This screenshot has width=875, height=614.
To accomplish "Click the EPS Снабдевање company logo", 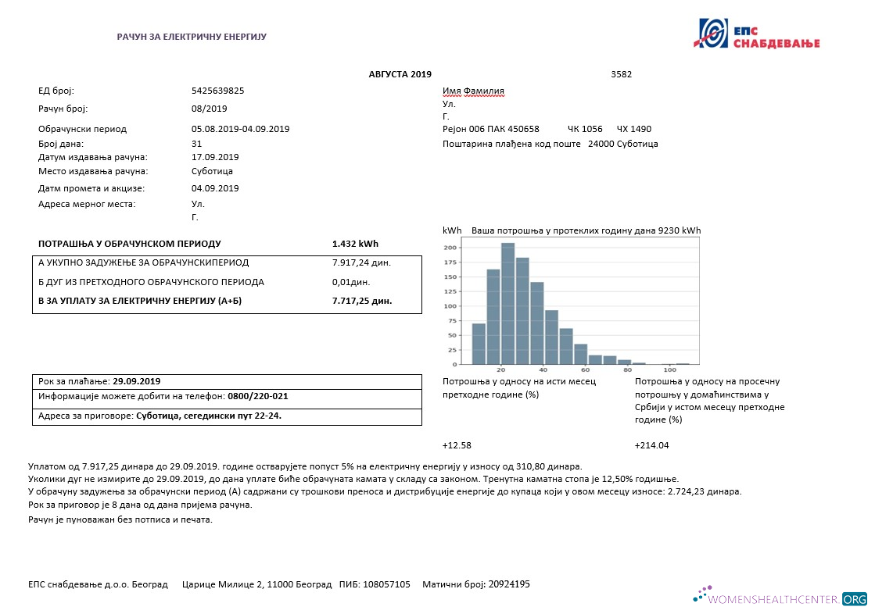I will pyautogui.click(x=758, y=32).
